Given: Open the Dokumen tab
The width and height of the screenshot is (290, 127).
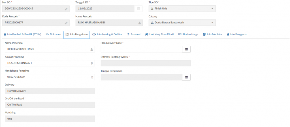Looking at the screenshot, I should tap(54, 34).
